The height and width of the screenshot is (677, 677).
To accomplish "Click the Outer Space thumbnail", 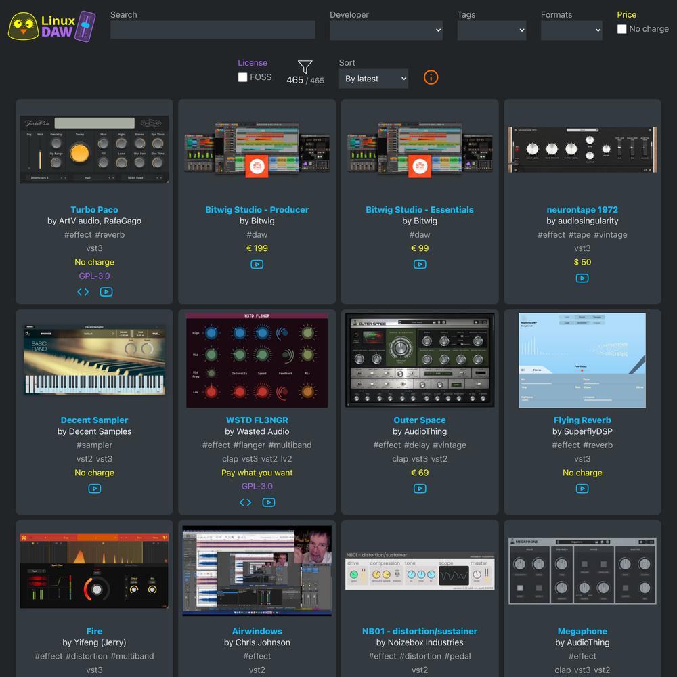I will (420, 360).
